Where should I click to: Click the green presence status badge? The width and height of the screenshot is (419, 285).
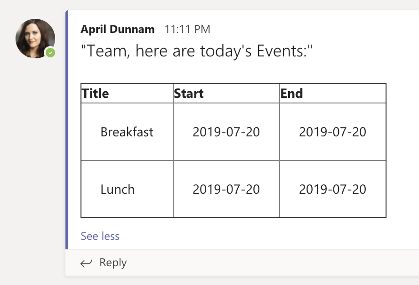[x=50, y=53]
